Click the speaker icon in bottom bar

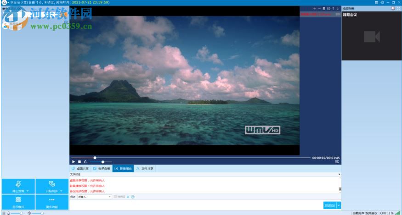tap(29, 213)
